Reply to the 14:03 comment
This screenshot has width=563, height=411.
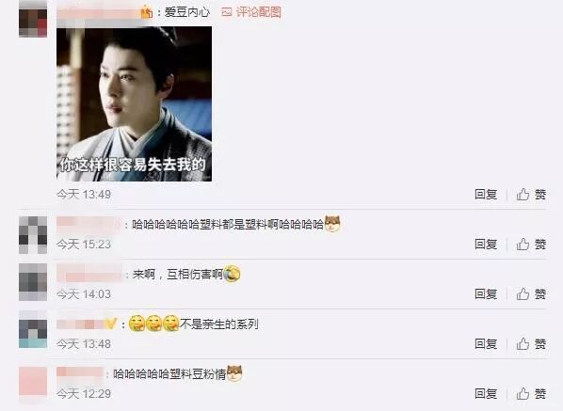[x=486, y=294]
